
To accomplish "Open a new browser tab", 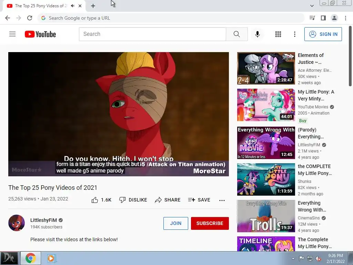I will pos(93,6).
